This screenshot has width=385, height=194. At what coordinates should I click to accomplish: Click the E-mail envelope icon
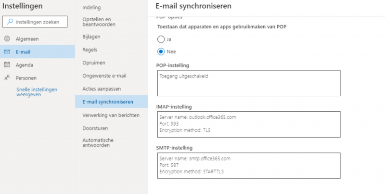(x=7, y=52)
